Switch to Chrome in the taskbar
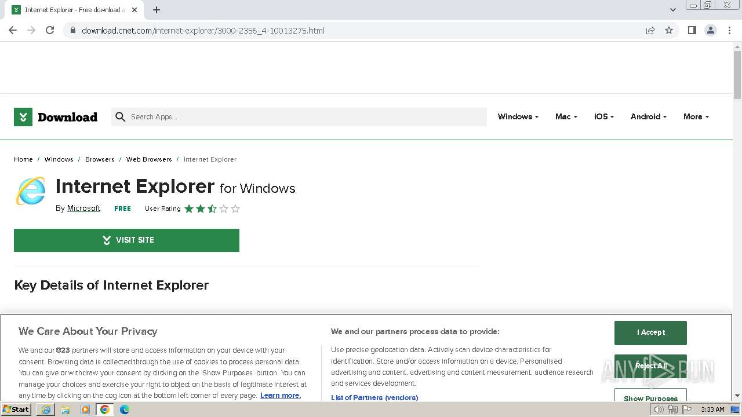Viewport: 742px width, 417px height. tap(105, 409)
